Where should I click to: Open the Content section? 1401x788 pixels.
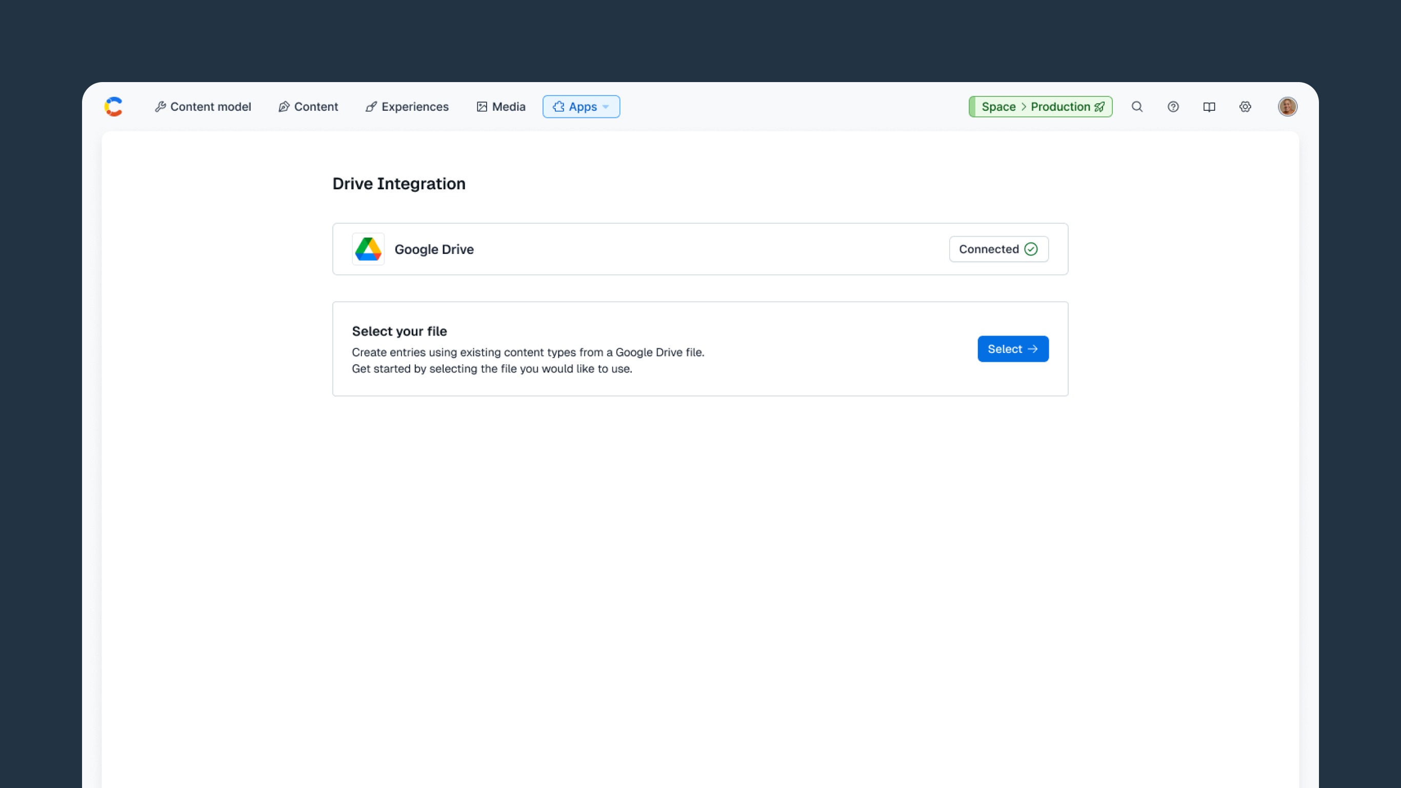coord(308,107)
